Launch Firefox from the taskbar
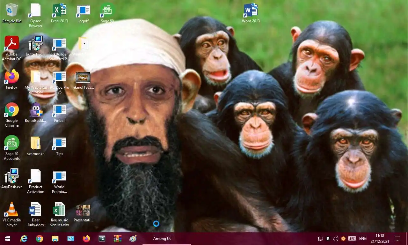 (x=86, y=239)
